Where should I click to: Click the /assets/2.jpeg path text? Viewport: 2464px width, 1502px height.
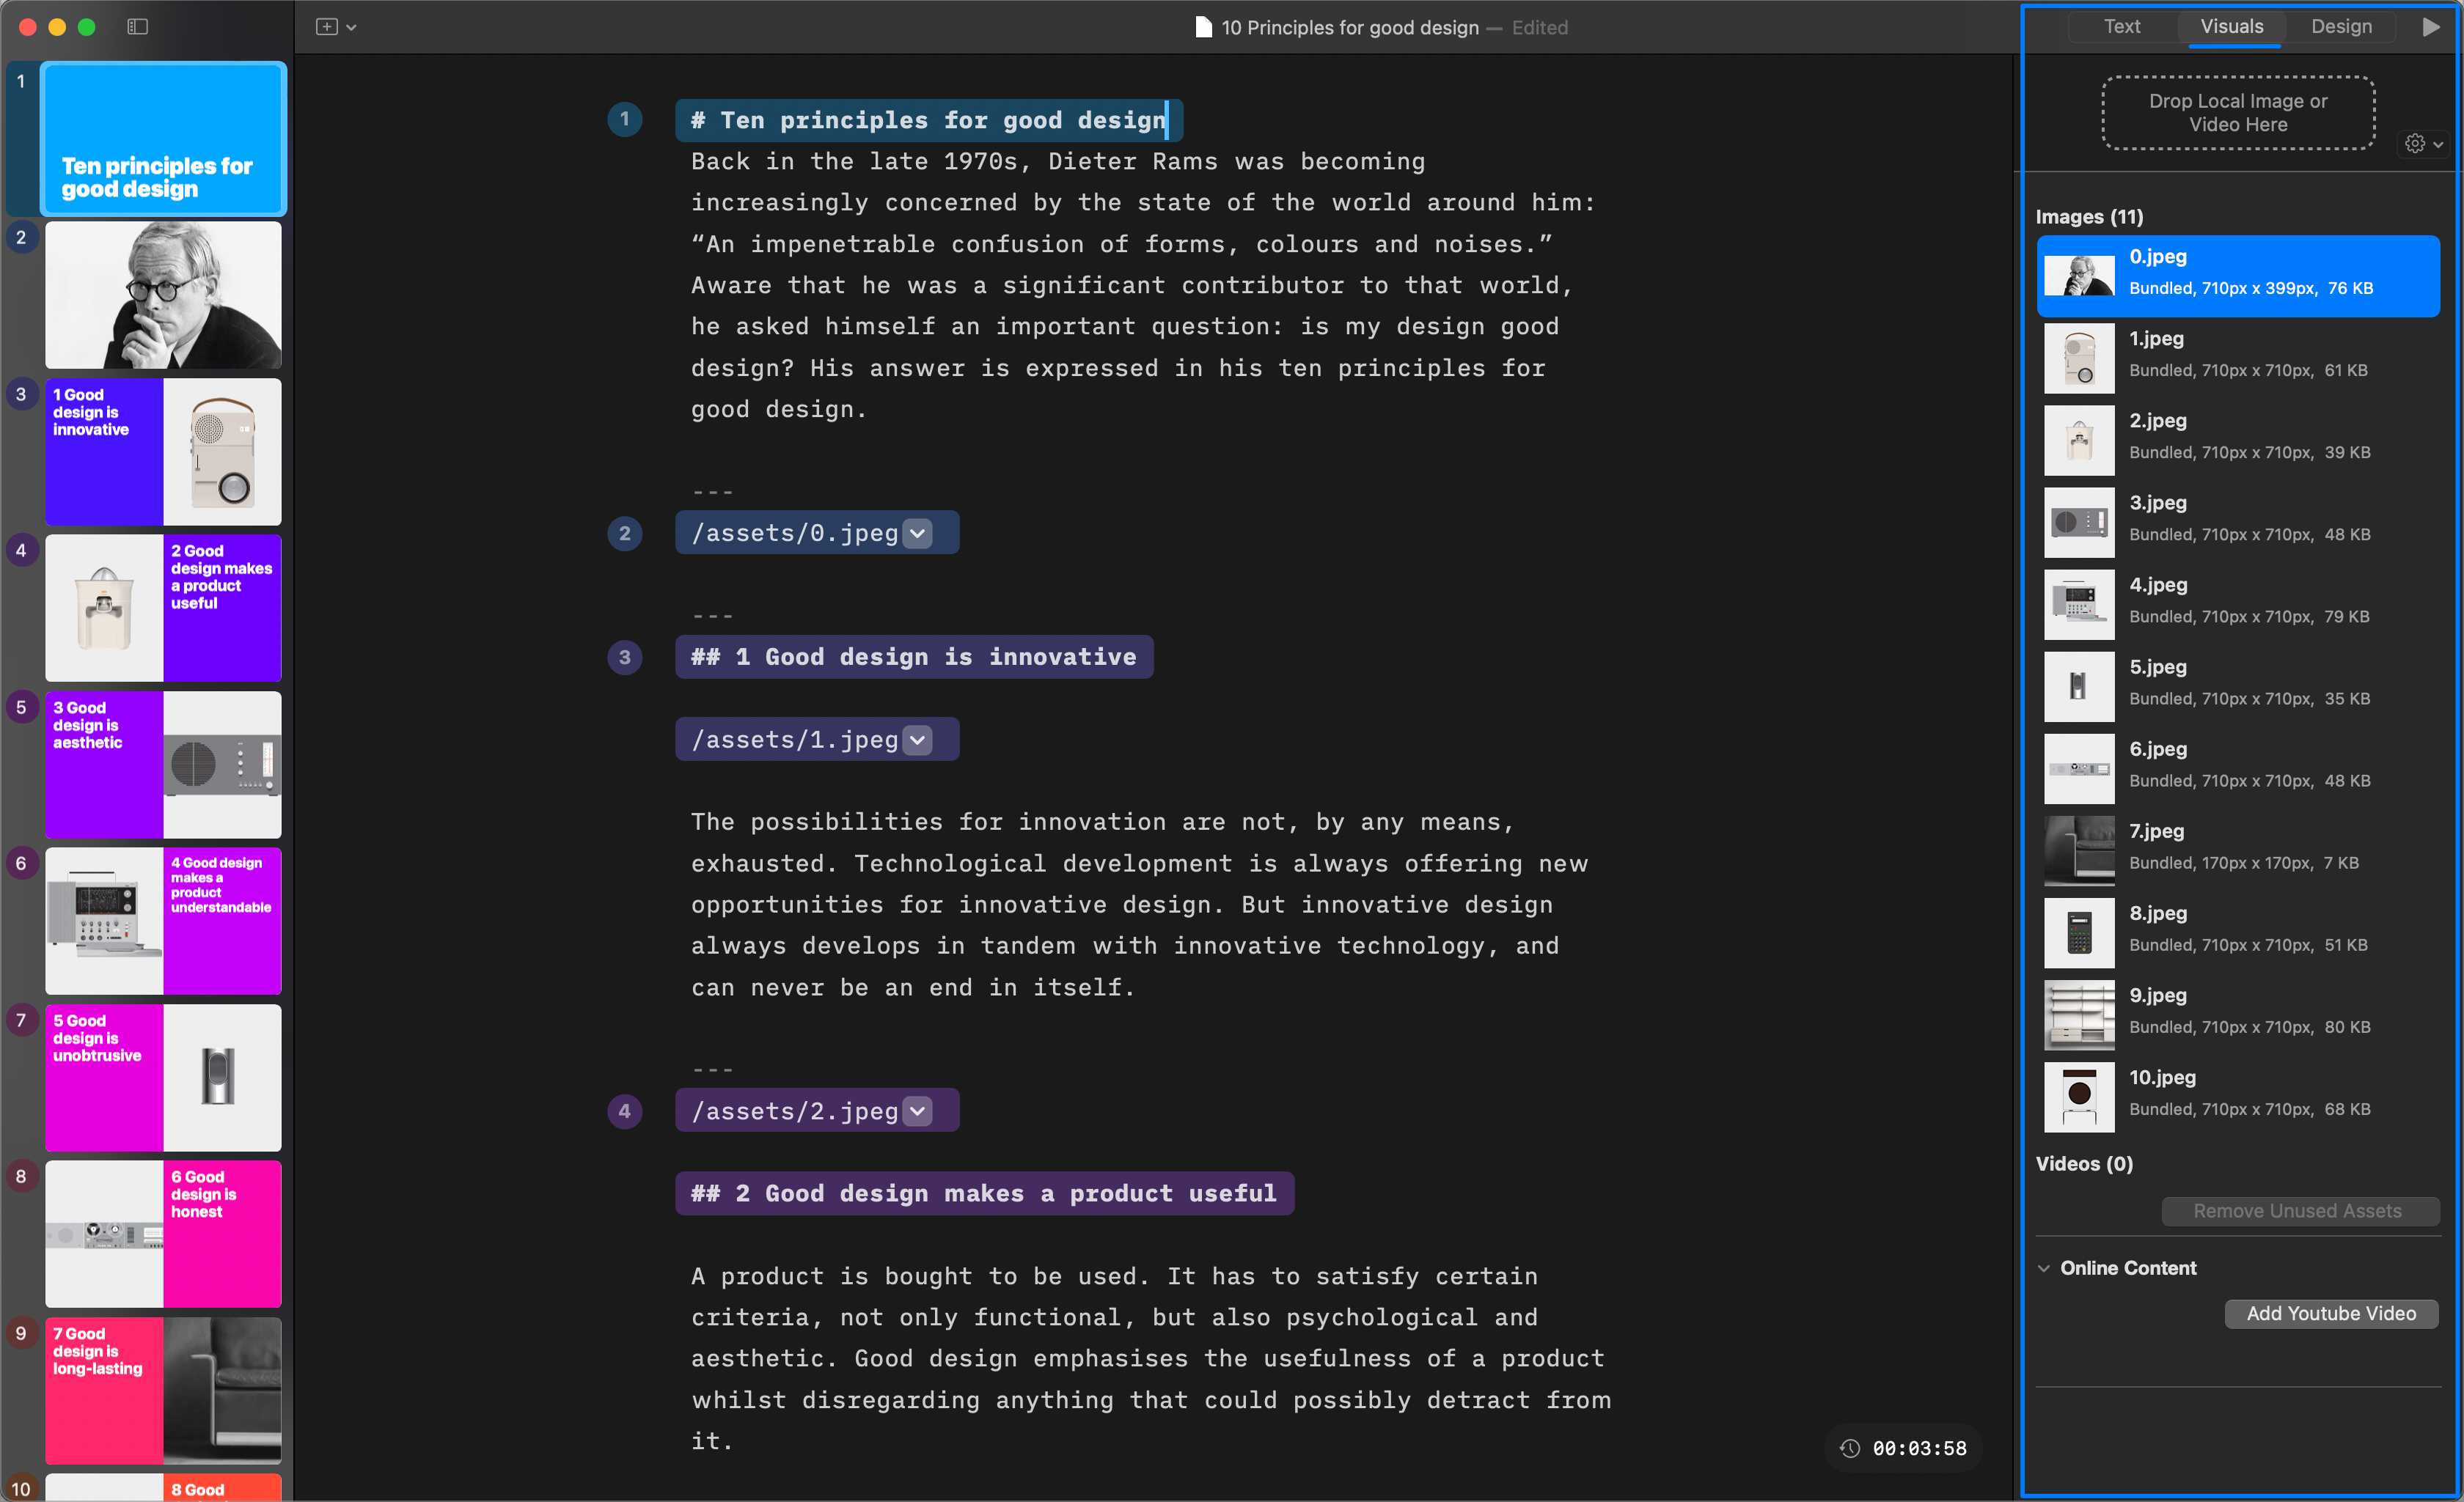(x=795, y=1111)
